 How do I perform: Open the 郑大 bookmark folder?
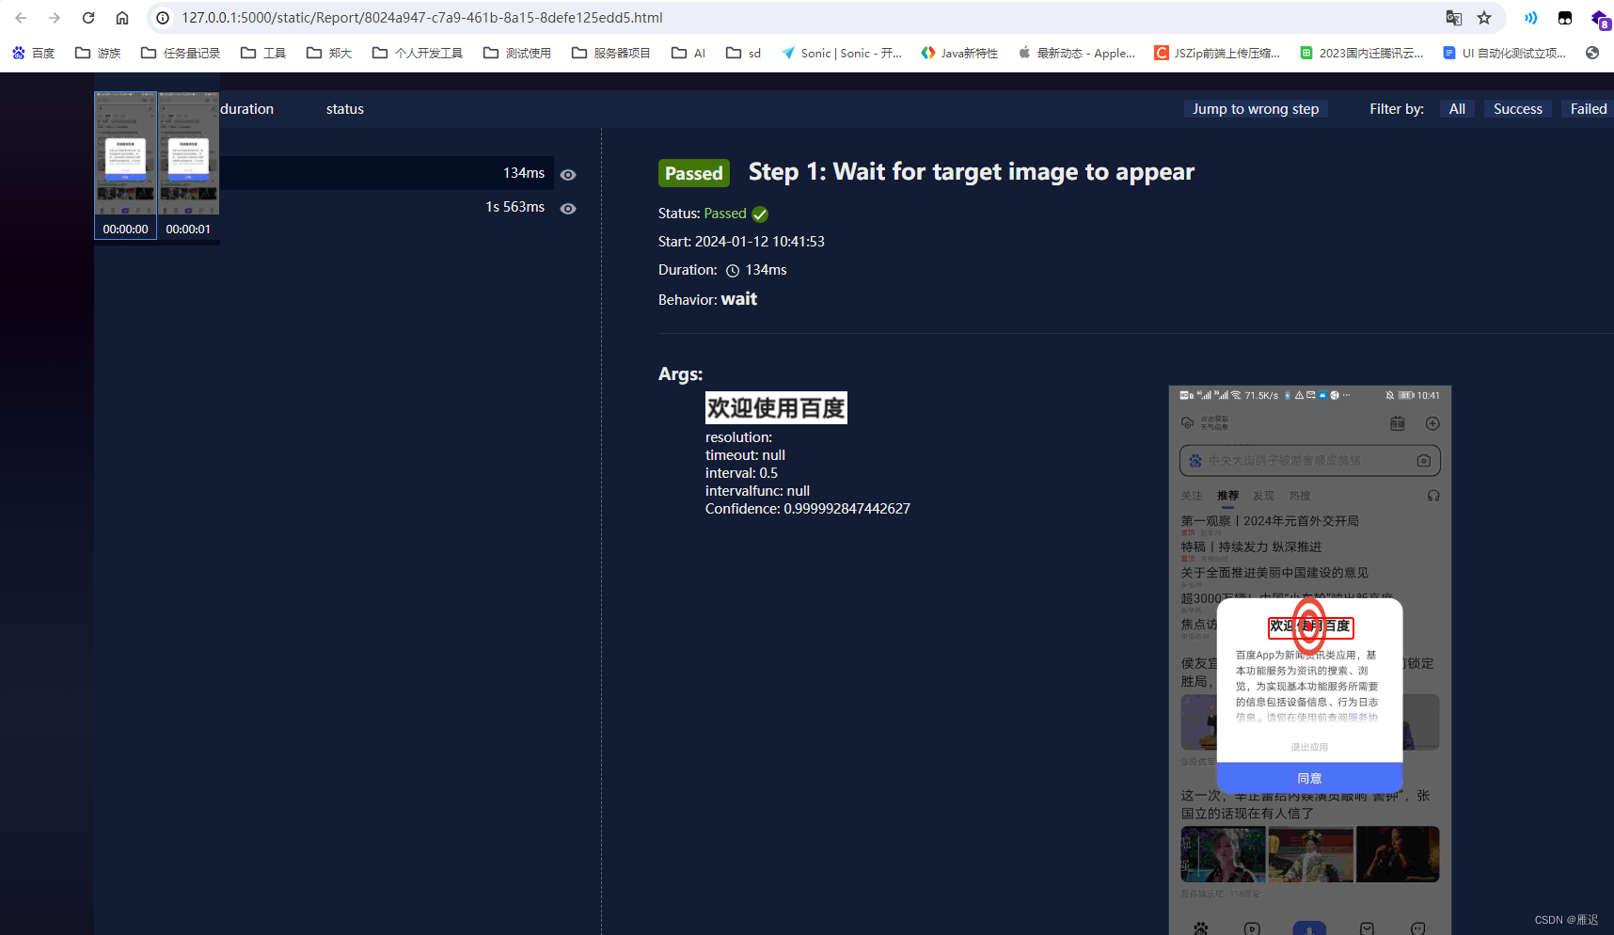329,53
